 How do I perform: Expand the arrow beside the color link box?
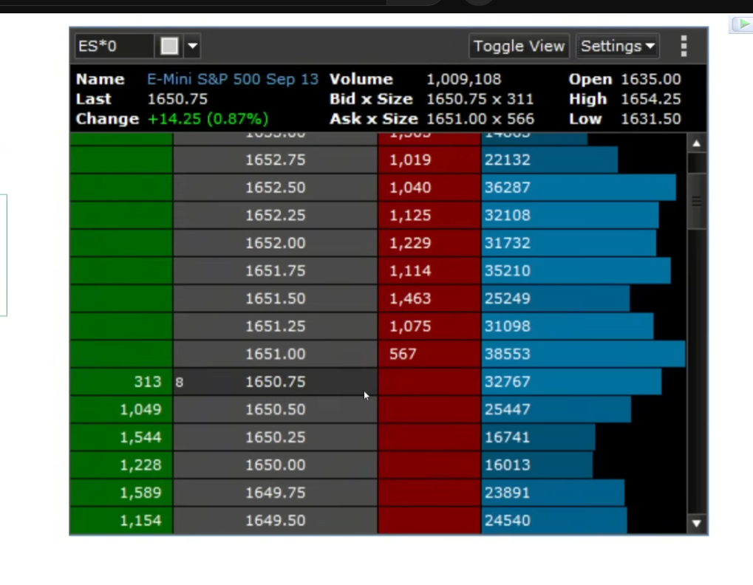click(192, 46)
